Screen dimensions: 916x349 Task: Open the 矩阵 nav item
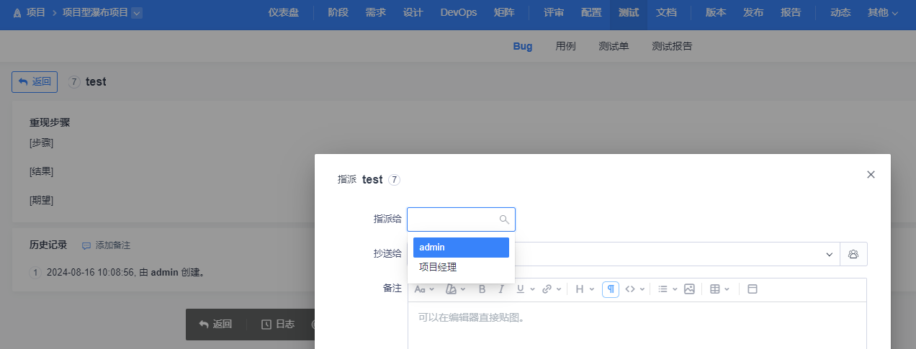[x=505, y=13]
